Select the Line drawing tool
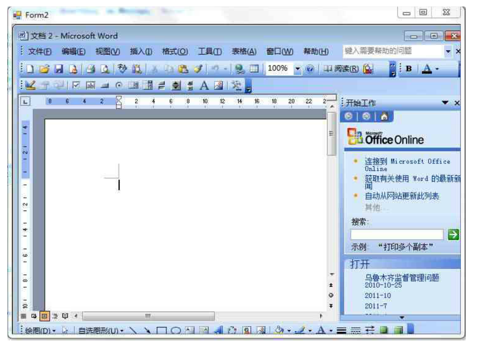The image size is (479, 346). (x=133, y=331)
